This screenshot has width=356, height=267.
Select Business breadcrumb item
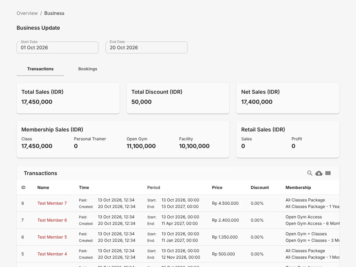click(54, 13)
